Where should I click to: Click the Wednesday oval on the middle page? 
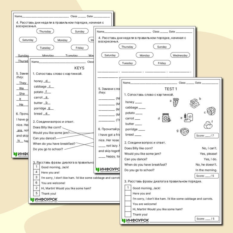tap(180, 55)
